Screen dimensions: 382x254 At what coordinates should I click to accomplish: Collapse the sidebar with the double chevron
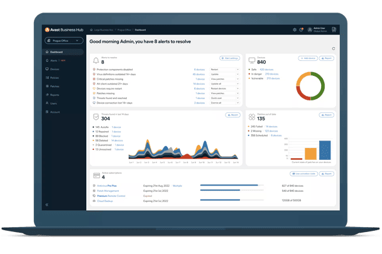[46, 205]
